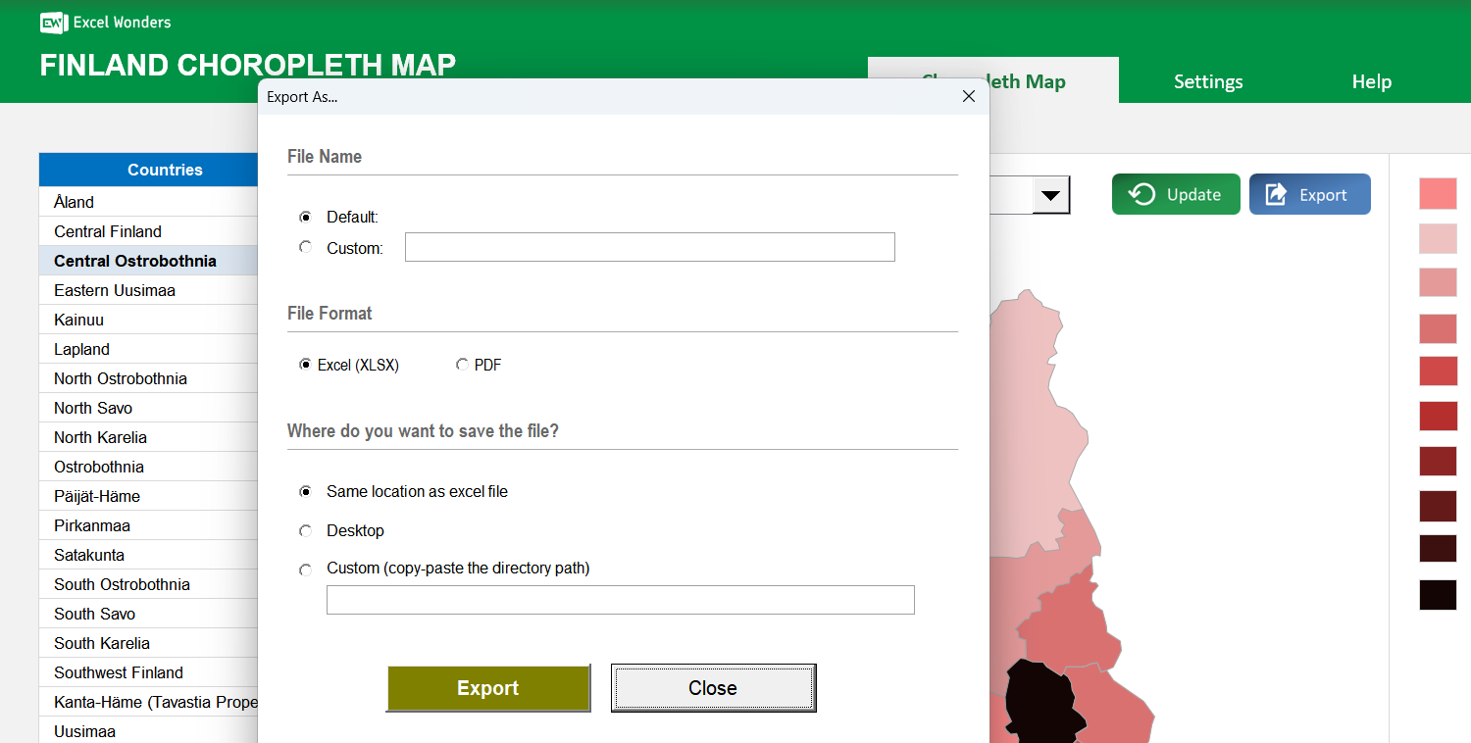Select the lightest pink swatch in the legend
The image size is (1471, 743).
(1438, 238)
